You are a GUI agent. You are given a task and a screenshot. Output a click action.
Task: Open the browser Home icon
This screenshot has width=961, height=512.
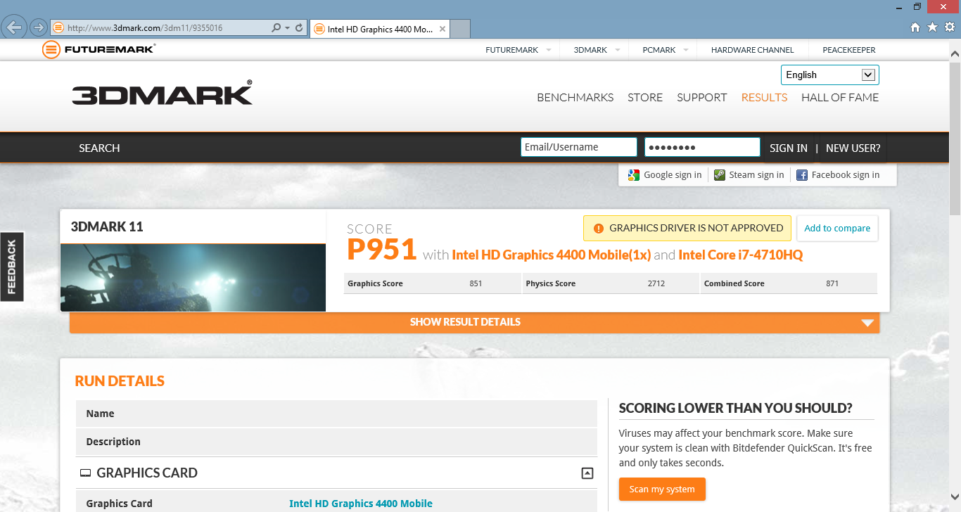(x=915, y=27)
